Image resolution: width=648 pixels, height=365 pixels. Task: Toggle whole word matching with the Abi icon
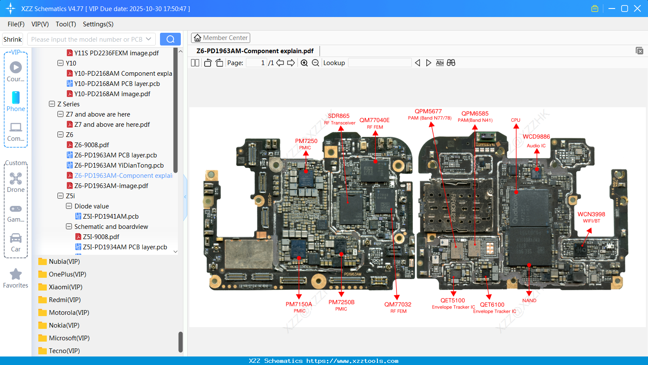440,63
